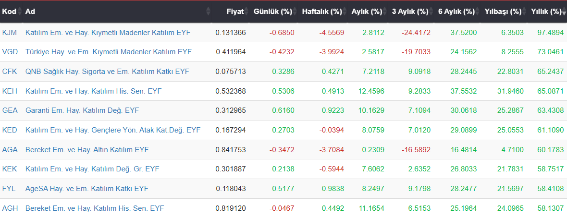This screenshot has width=567, height=217.
Task: Click the Yıllık (%) column header text
Action: click(x=546, y=12)
